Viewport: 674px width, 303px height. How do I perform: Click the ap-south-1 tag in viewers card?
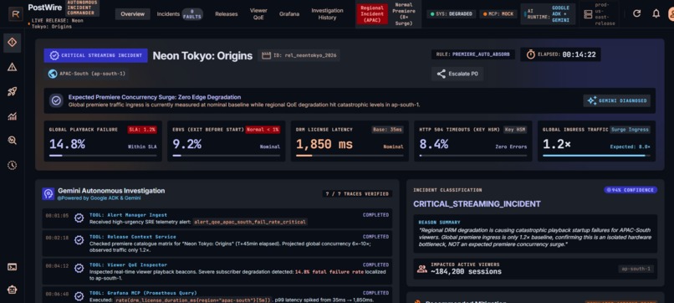pos(636,269)
